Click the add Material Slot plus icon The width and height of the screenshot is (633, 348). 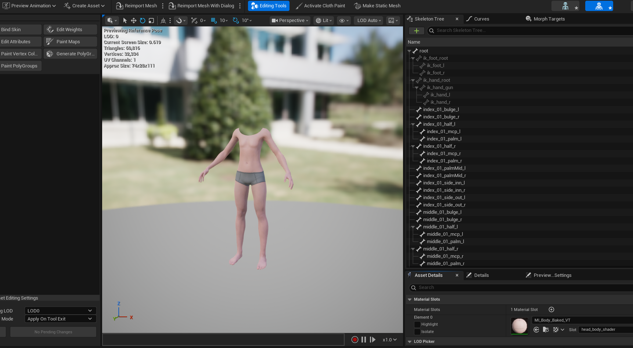click(x=551, y=309)
